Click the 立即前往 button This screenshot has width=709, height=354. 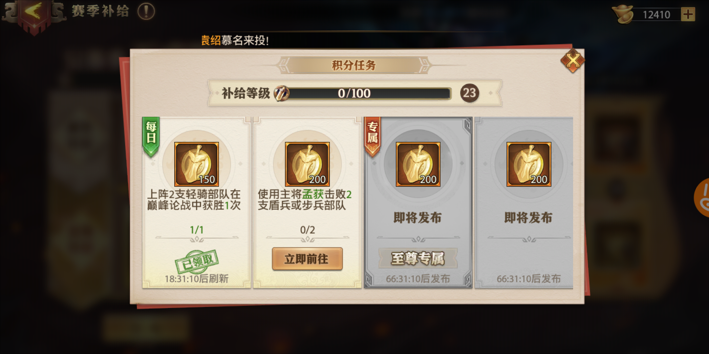(x=307, y=259)
